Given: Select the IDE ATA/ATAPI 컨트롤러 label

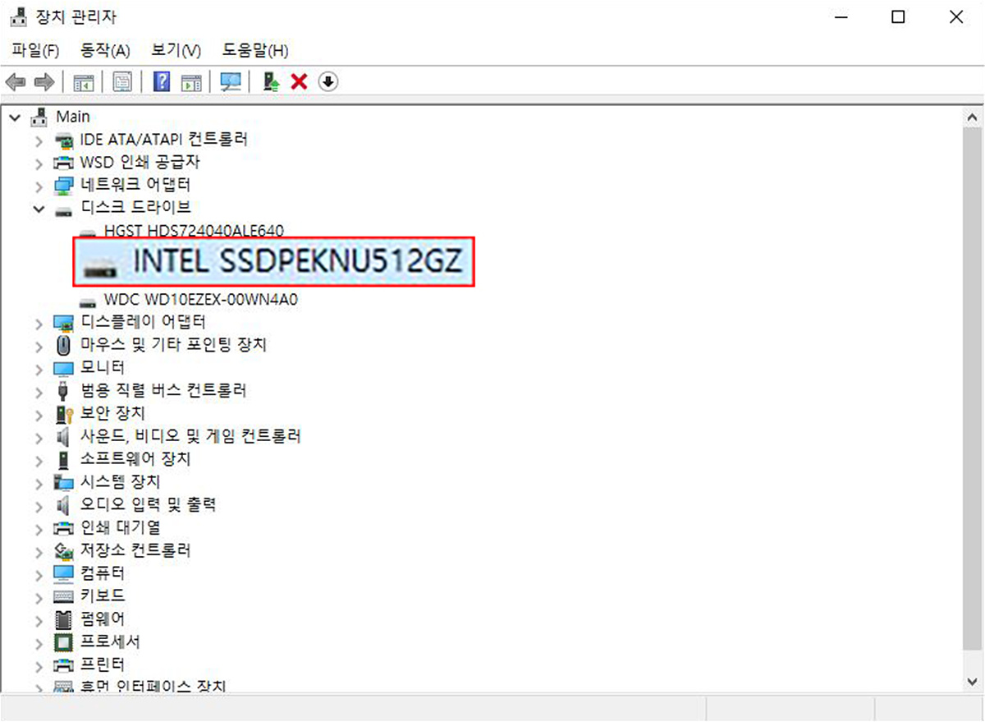Looking at the screenshot, I should tap(163, 140).
